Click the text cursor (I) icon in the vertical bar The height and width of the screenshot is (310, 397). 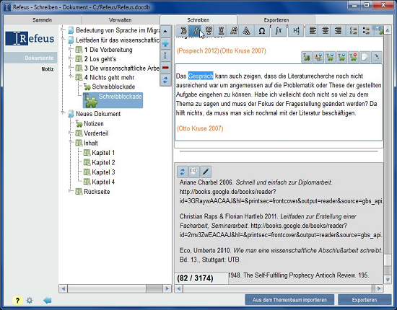coord(165,56)
